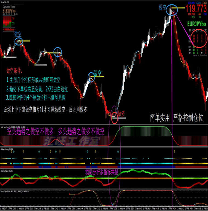Select the RenkoMaker Confirm indicator label
Image resolution: width=208 pixels, height=211 pixels.
click(x=7, y=170)
